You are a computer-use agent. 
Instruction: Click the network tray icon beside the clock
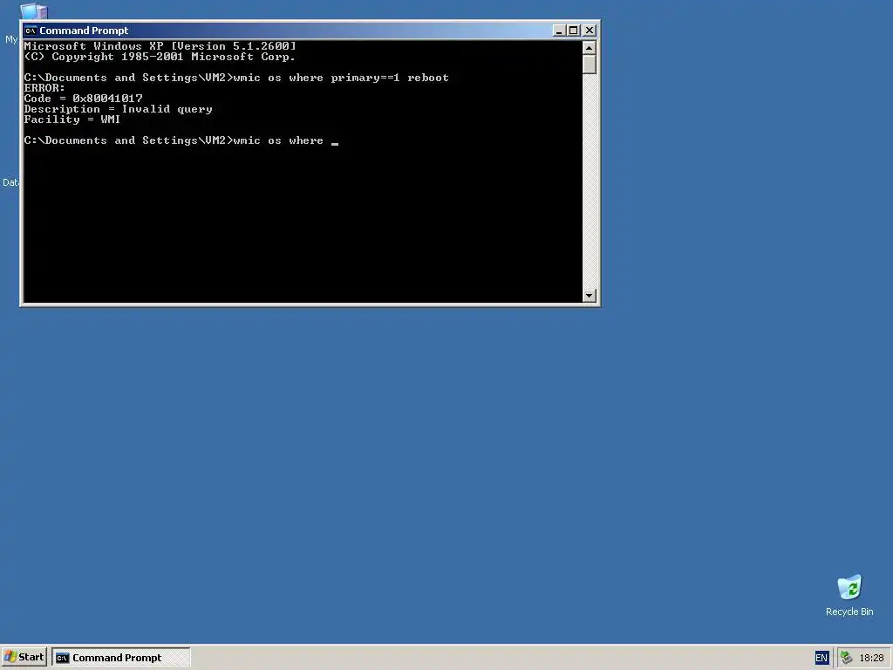[x=846, y=658]
